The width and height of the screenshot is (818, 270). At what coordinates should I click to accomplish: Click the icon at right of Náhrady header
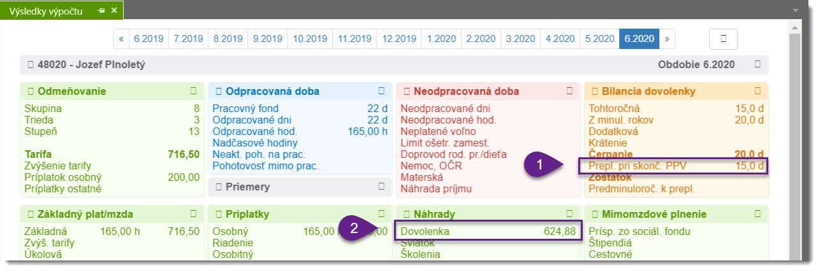pos(569,214)
